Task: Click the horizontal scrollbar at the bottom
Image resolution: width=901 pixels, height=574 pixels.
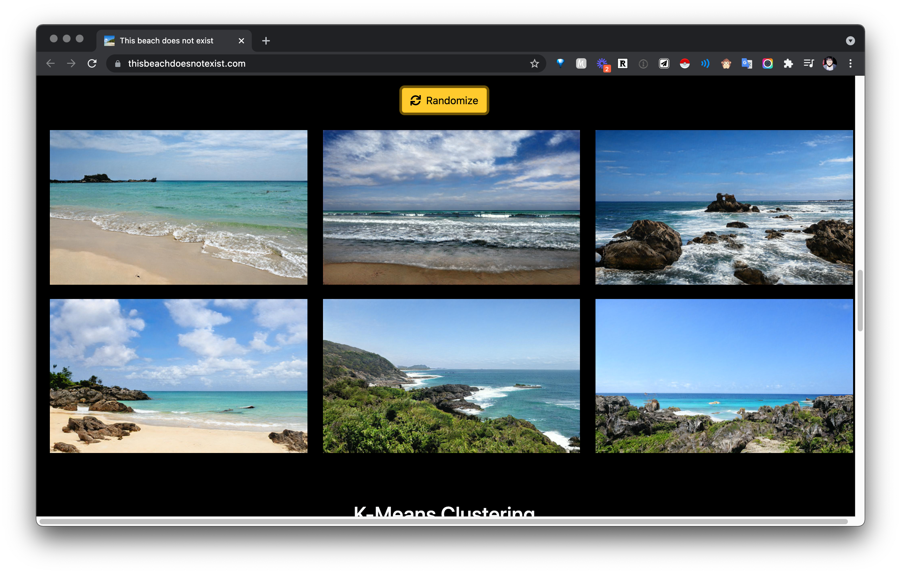Action: (x=443, y=521)
